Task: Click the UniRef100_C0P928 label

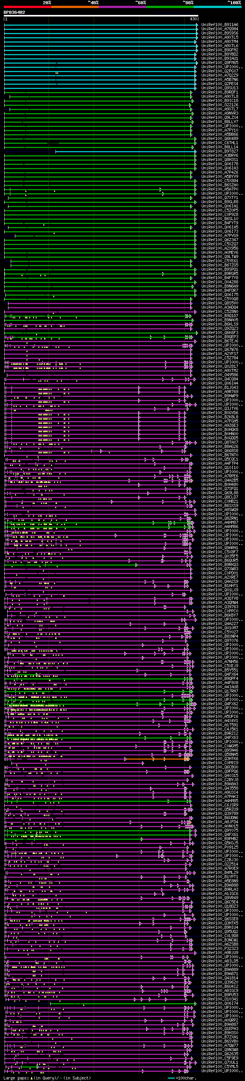Action: [x=220, y=214]
